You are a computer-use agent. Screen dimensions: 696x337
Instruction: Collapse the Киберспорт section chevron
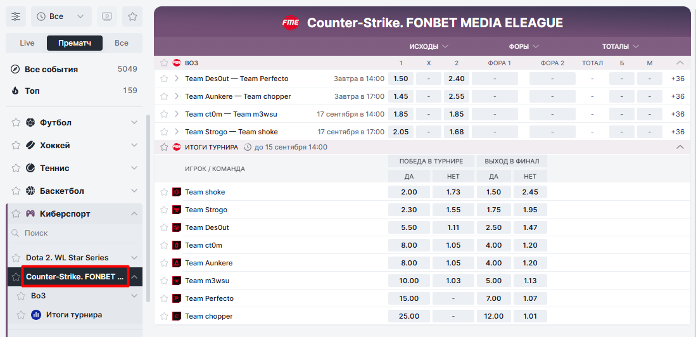tap(134, 213)
